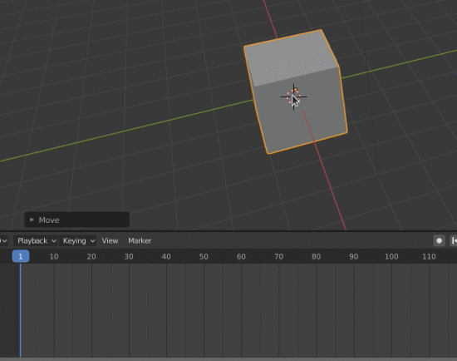Click frame 110 on the timeline ruler
The height and width of the screenshot is (361, 457).
[x=429, y=256]
